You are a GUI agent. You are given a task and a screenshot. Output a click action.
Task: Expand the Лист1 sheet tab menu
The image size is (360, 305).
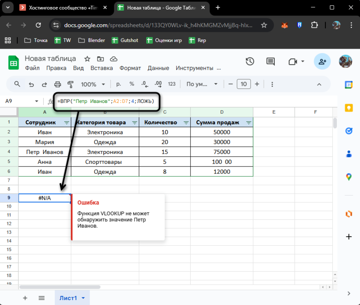click(83, 298)
